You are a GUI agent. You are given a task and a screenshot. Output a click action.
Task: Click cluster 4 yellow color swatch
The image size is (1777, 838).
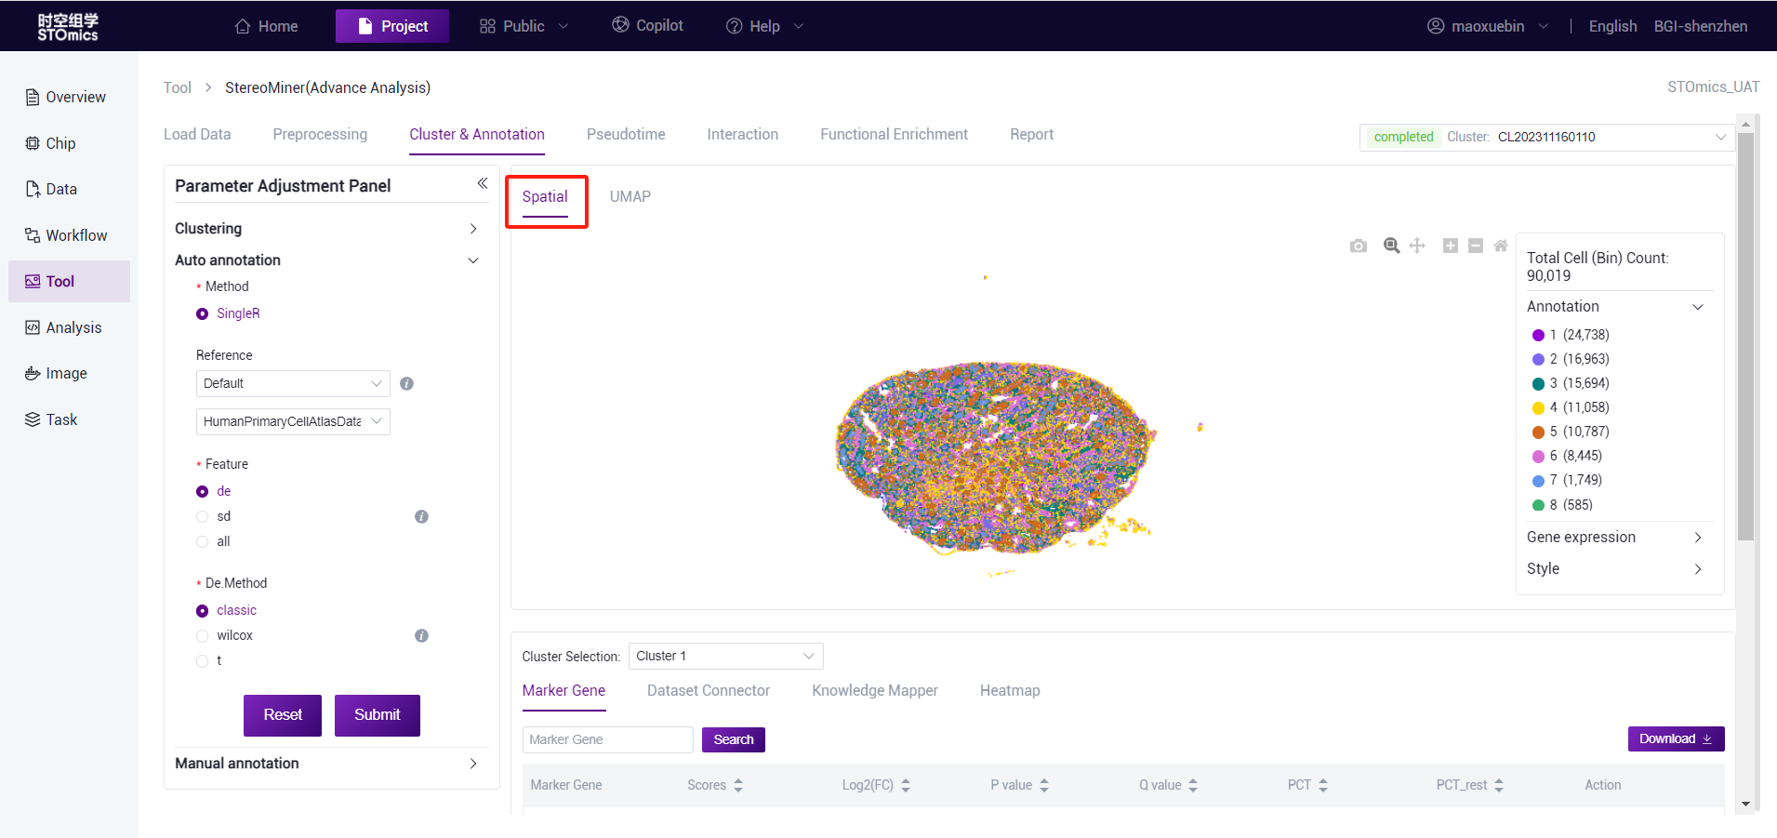[x=1538, y=407]
